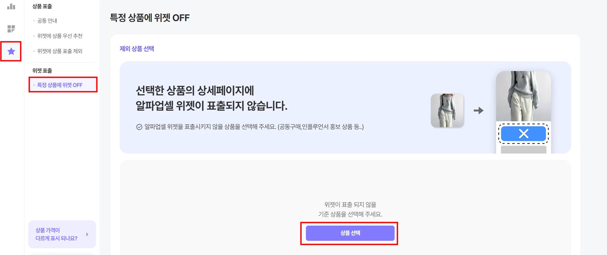Click the 위젯 표출 section header

click(x=42, y=71)
